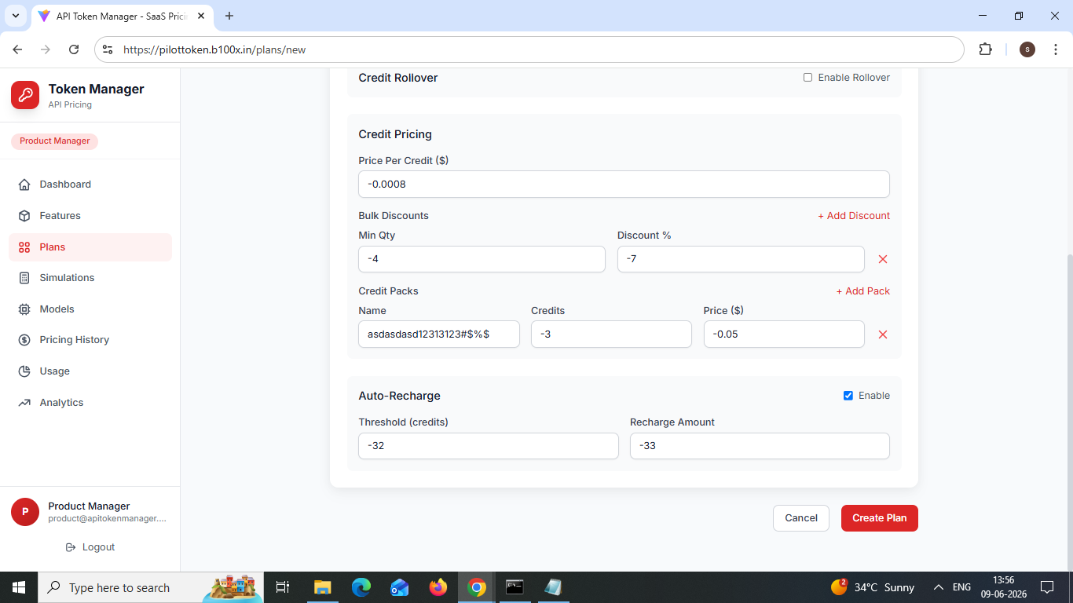The image size is (1073, 603).
Task: Click the Models chip icon
Action: point(24,309)
